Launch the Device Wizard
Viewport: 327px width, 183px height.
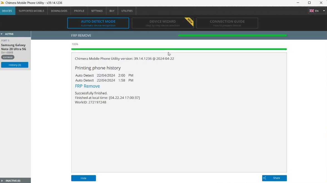click(163, 23)
